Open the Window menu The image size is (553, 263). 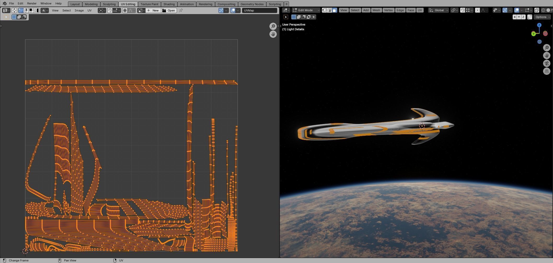click(x=46, y=3)
